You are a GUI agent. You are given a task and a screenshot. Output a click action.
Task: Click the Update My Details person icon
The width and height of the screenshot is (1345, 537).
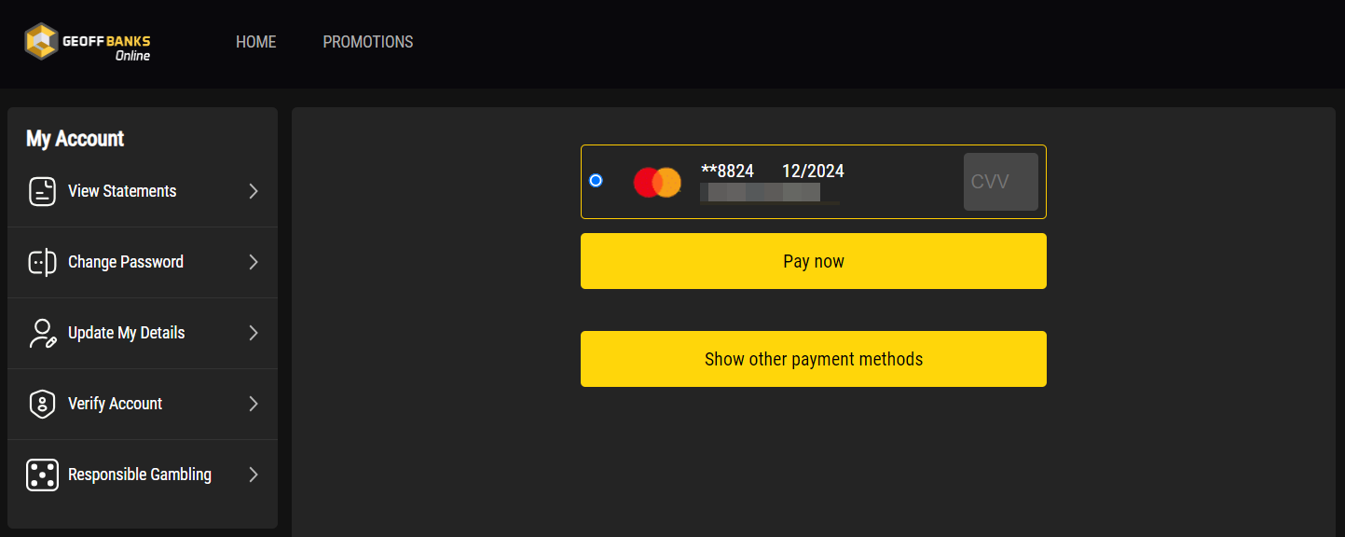(x=43, y=333)
